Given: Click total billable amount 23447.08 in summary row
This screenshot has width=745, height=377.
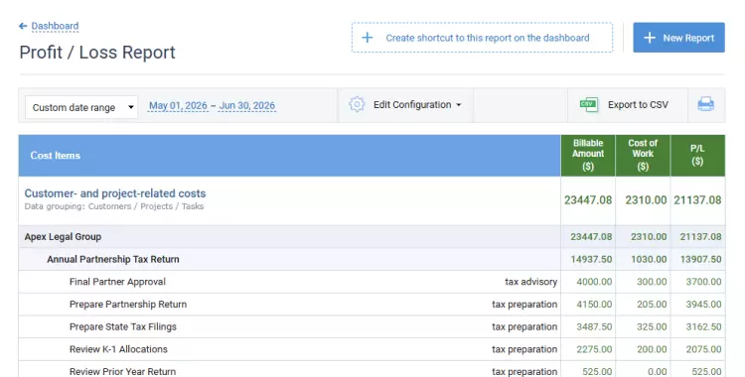Looking at the screenshot, I should (x=588, y=200).
